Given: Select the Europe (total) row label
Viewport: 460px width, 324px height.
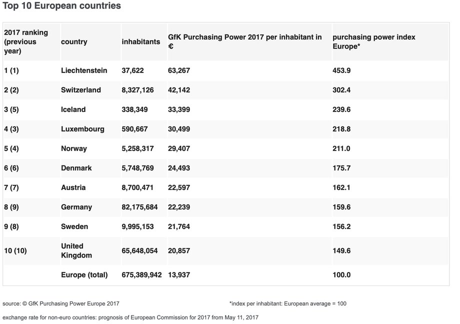Looking at the screenshot, I should click(x=84, y=275).
